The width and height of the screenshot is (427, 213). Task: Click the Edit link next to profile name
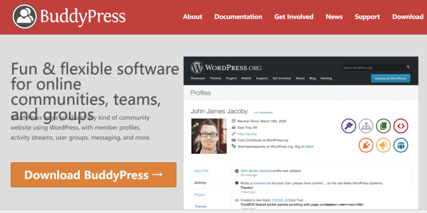tap(256, 113)
